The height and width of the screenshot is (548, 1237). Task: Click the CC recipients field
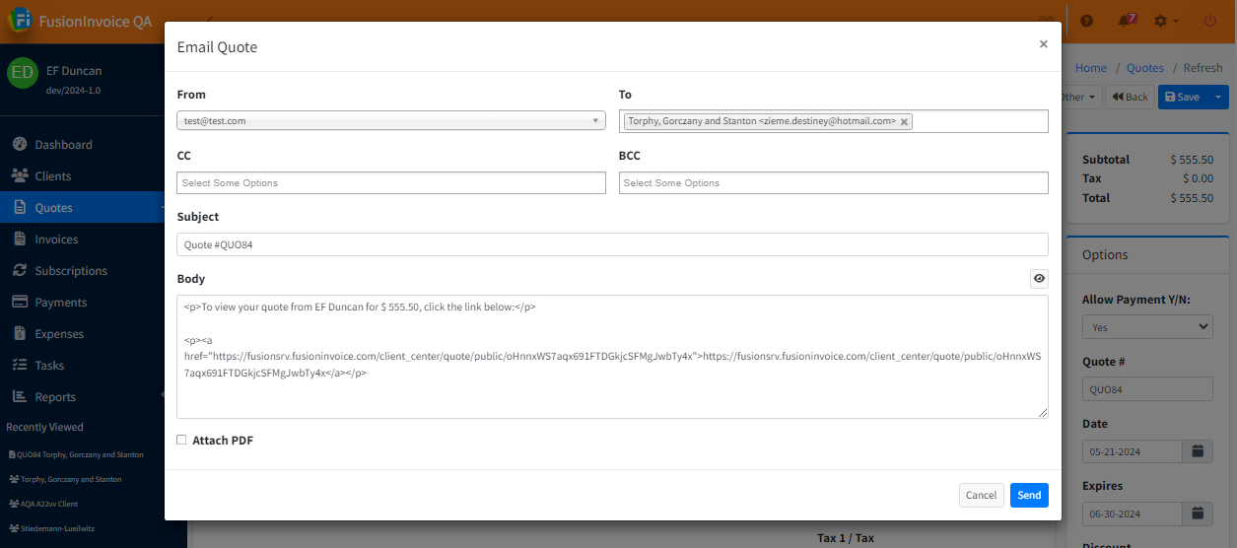tap(391, 183)
